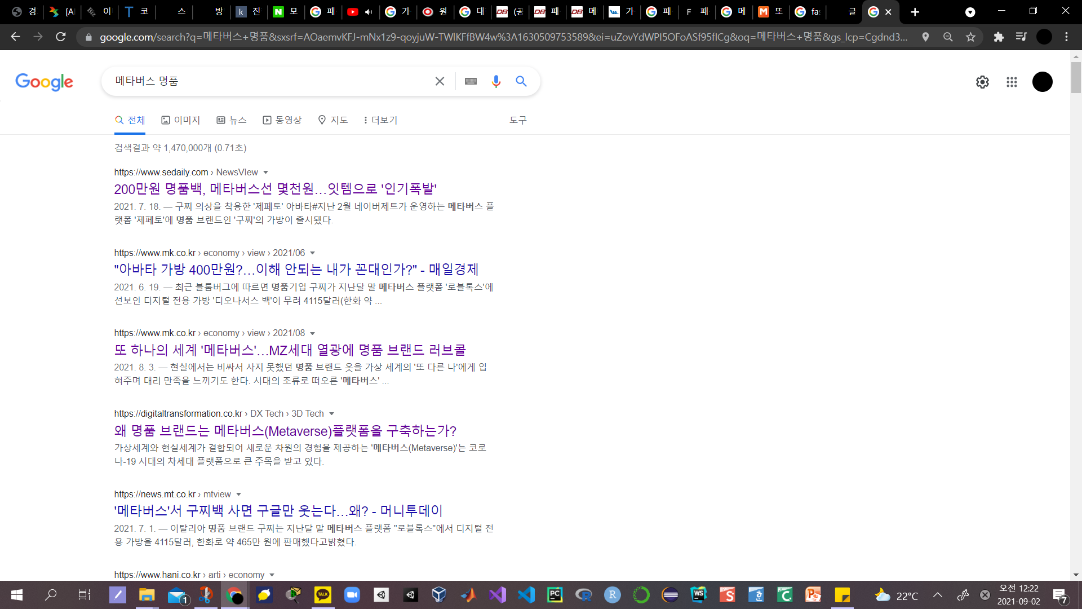Open Chrome extensions puzzle icon

click(999, 37)
